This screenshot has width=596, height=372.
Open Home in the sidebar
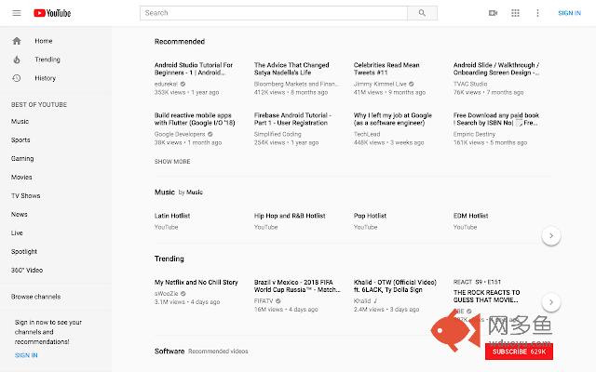pyautogui.click(x=44, y=41)
